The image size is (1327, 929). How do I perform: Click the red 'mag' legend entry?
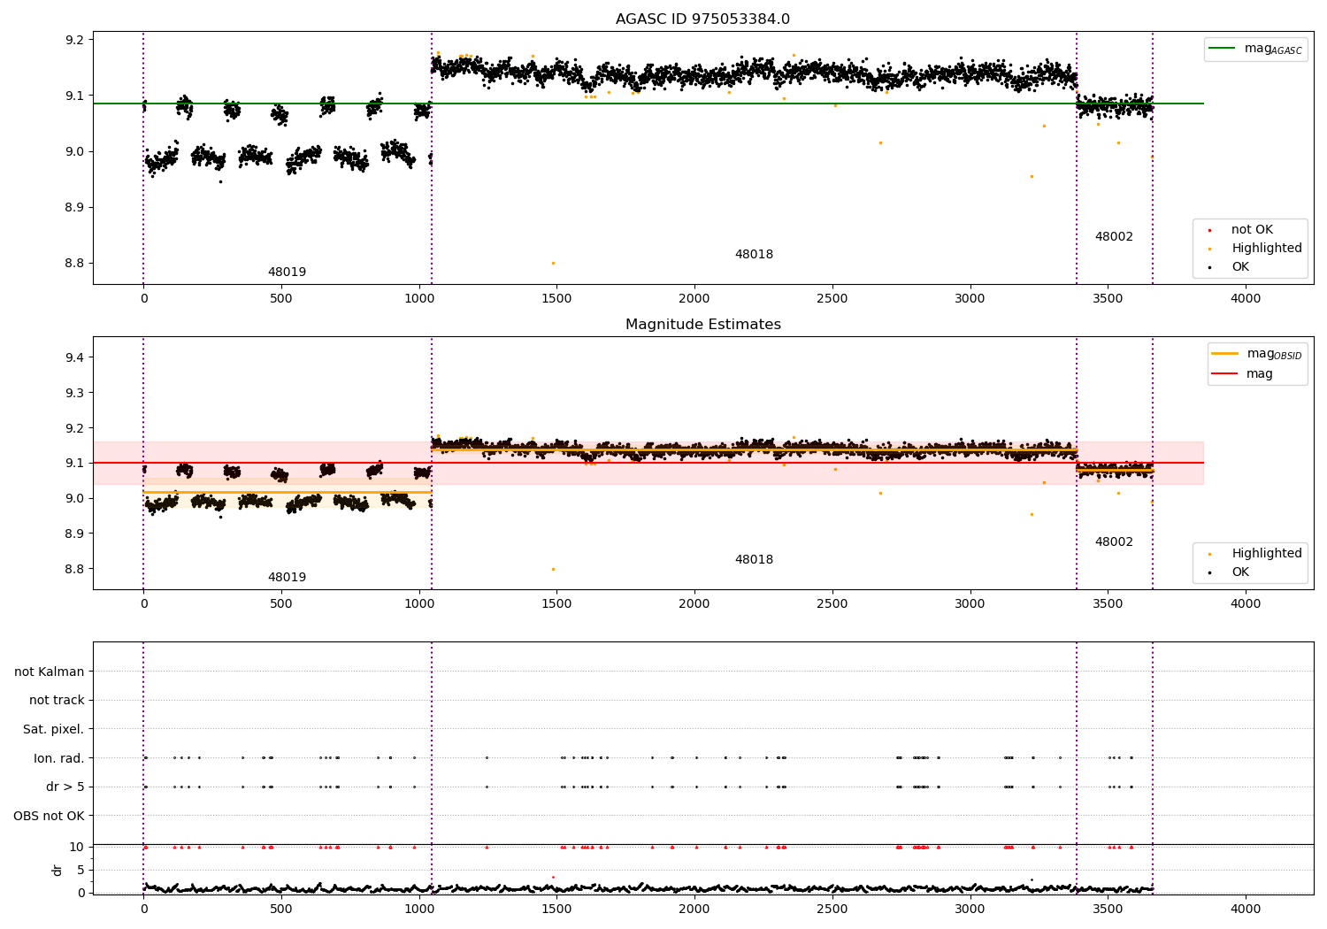[1243, 374]
